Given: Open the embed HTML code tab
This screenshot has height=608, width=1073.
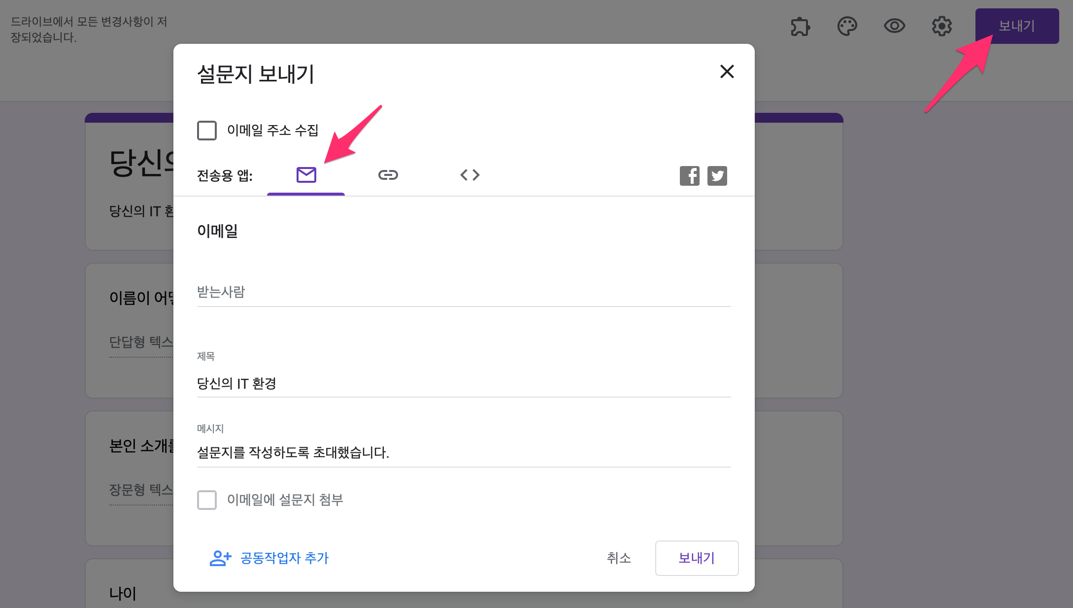Looking at the screenshot, I should click(x=469, y=175).
